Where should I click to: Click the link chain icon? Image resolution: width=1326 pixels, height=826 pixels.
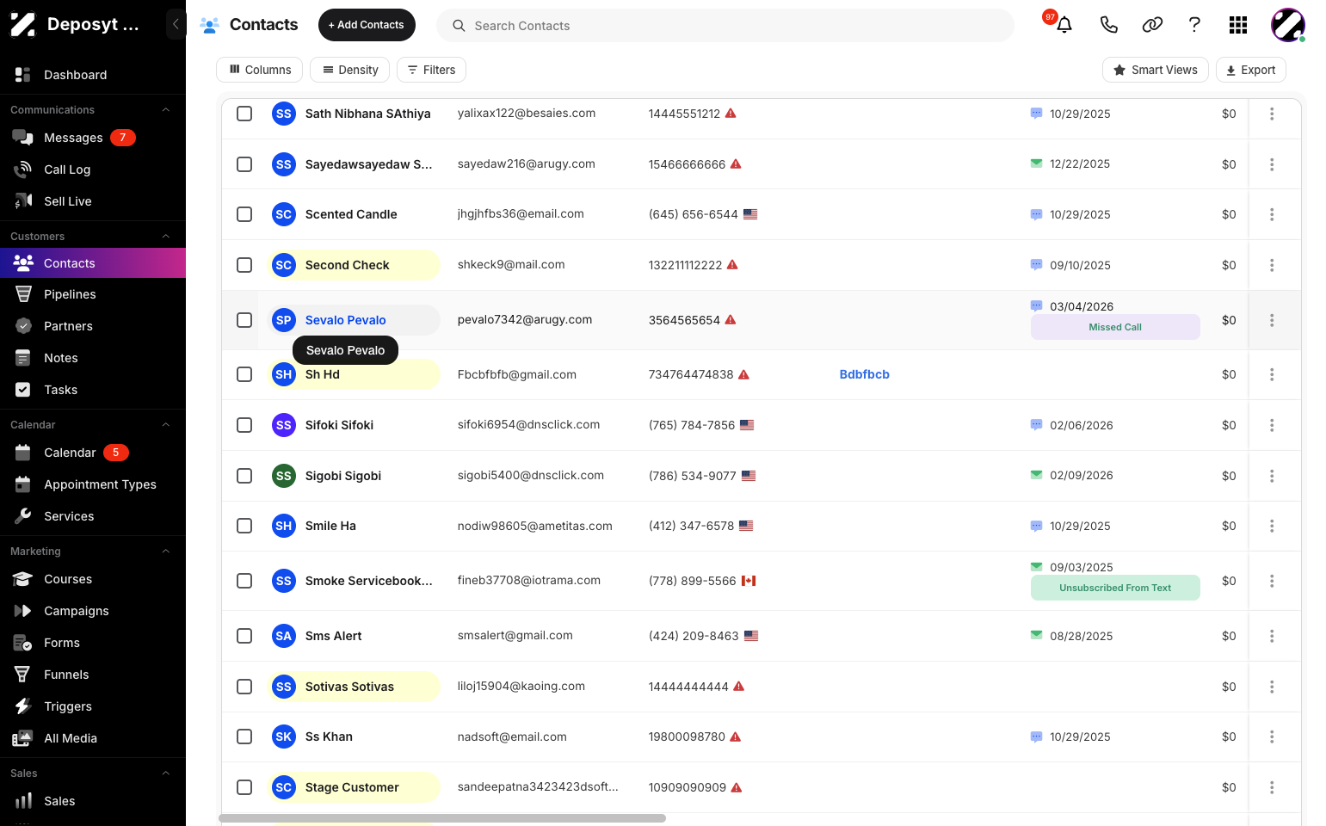pyautogui.click(x=1152, y=25)
